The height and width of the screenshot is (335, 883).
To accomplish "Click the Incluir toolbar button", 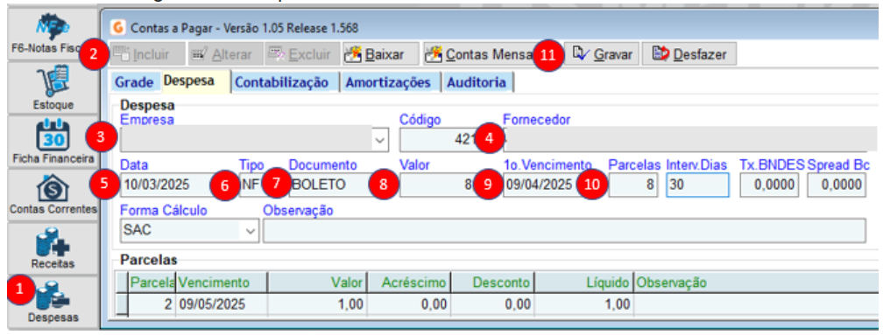I will click(x=147, y=54).
